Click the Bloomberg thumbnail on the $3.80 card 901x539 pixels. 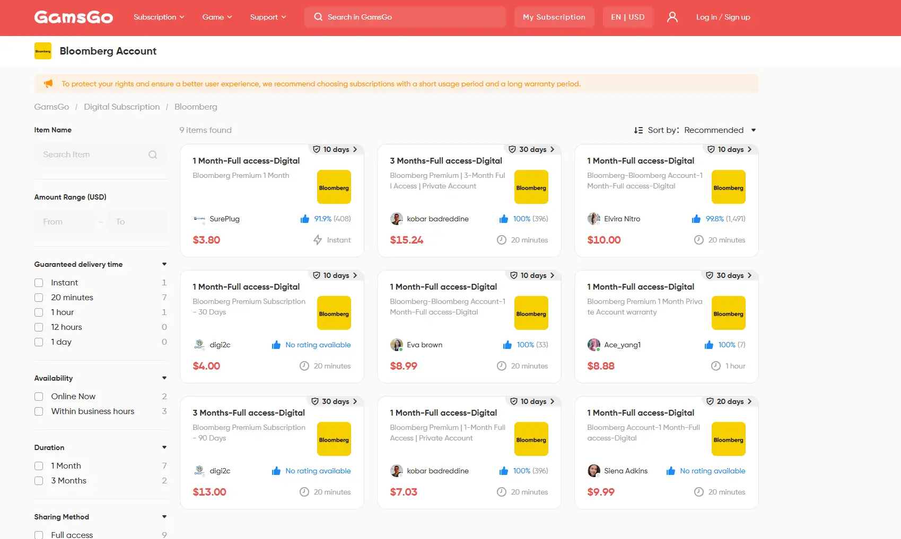[x=334, y=187]
